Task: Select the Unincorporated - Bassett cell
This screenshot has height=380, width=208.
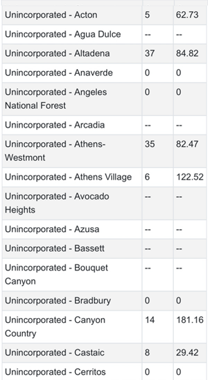Action: [x=55, y=248]
